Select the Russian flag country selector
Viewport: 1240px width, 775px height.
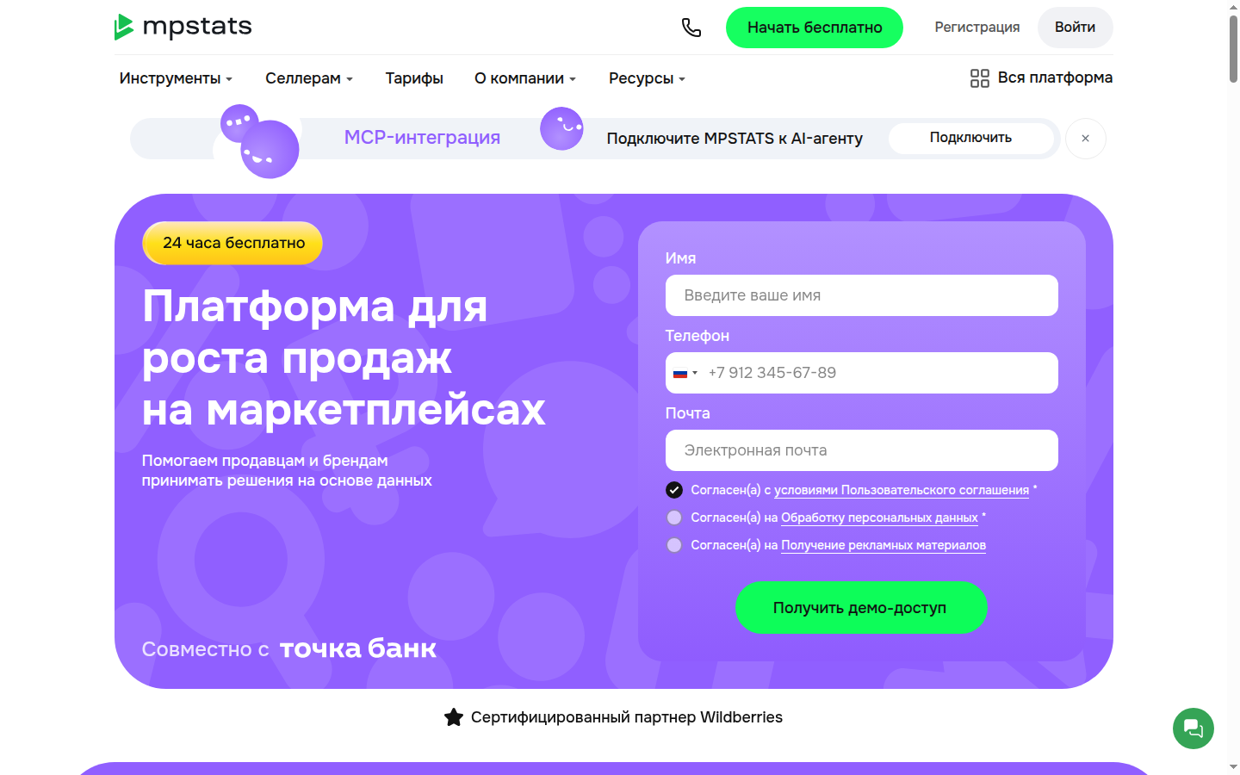click(685, 373)
